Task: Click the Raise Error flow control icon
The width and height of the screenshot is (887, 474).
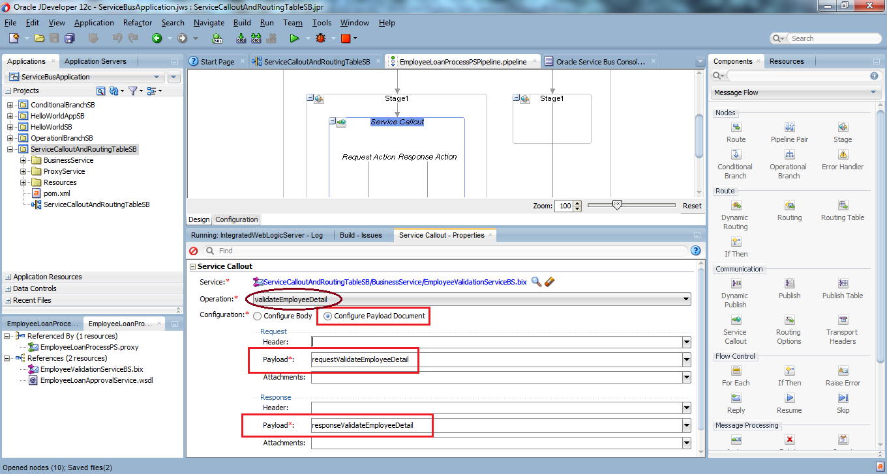Action: click(843, 371)
